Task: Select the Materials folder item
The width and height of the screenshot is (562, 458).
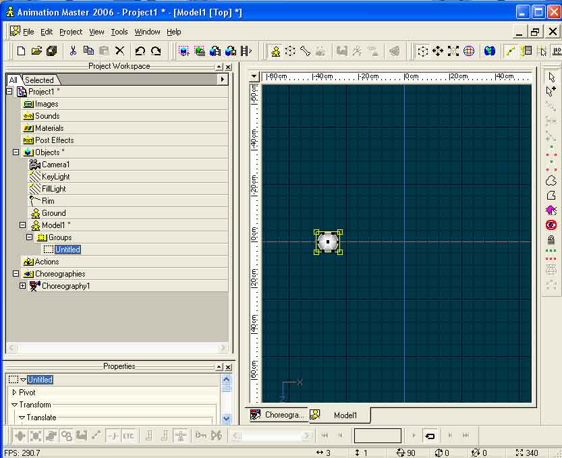Action: pos(49,128)
